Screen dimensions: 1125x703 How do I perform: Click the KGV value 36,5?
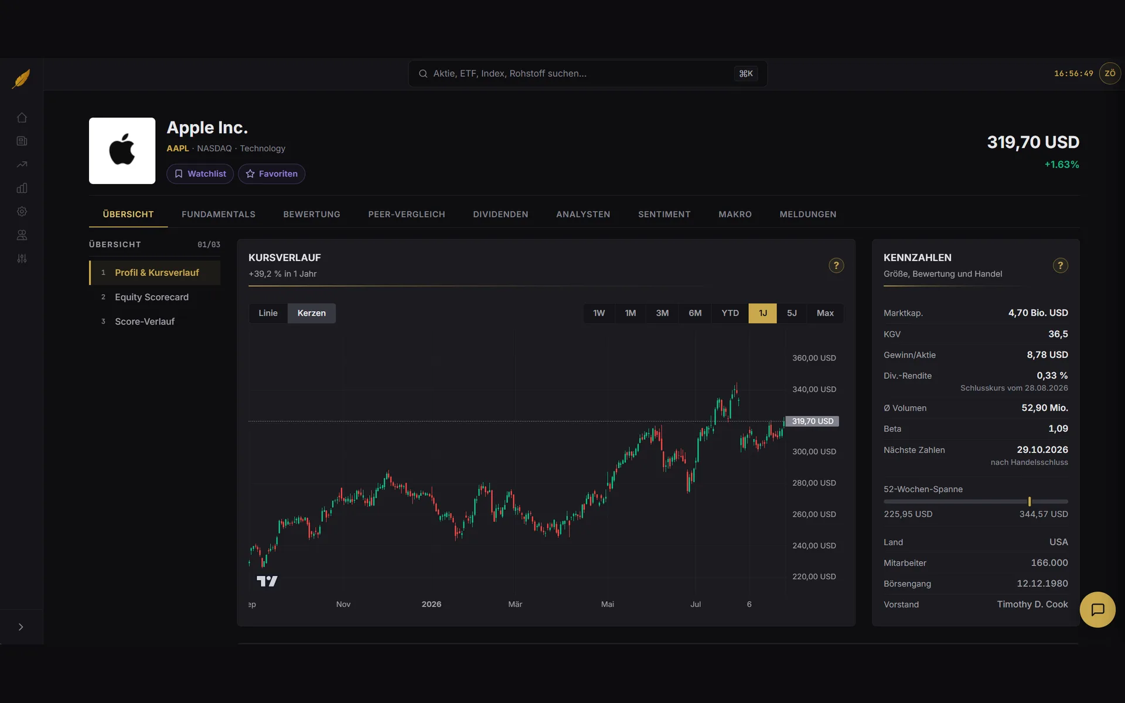pos(1058,334)
